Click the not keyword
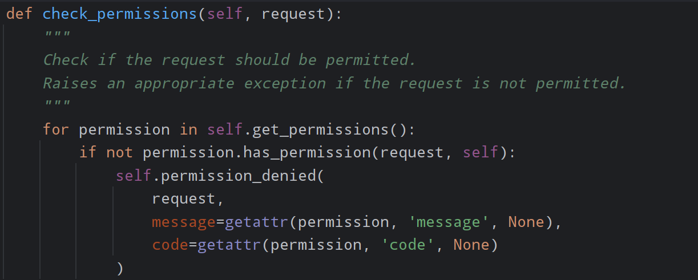 [120, 152]
